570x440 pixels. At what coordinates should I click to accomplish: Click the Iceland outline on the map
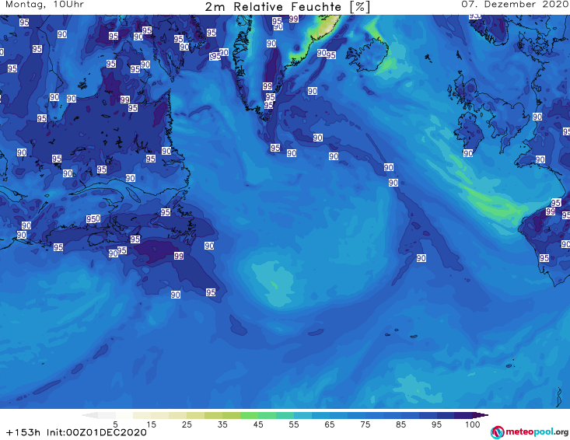point(367,55)
